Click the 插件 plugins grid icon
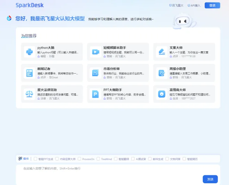The width and height of the screenshot is (229, 185). coord(20,159)
